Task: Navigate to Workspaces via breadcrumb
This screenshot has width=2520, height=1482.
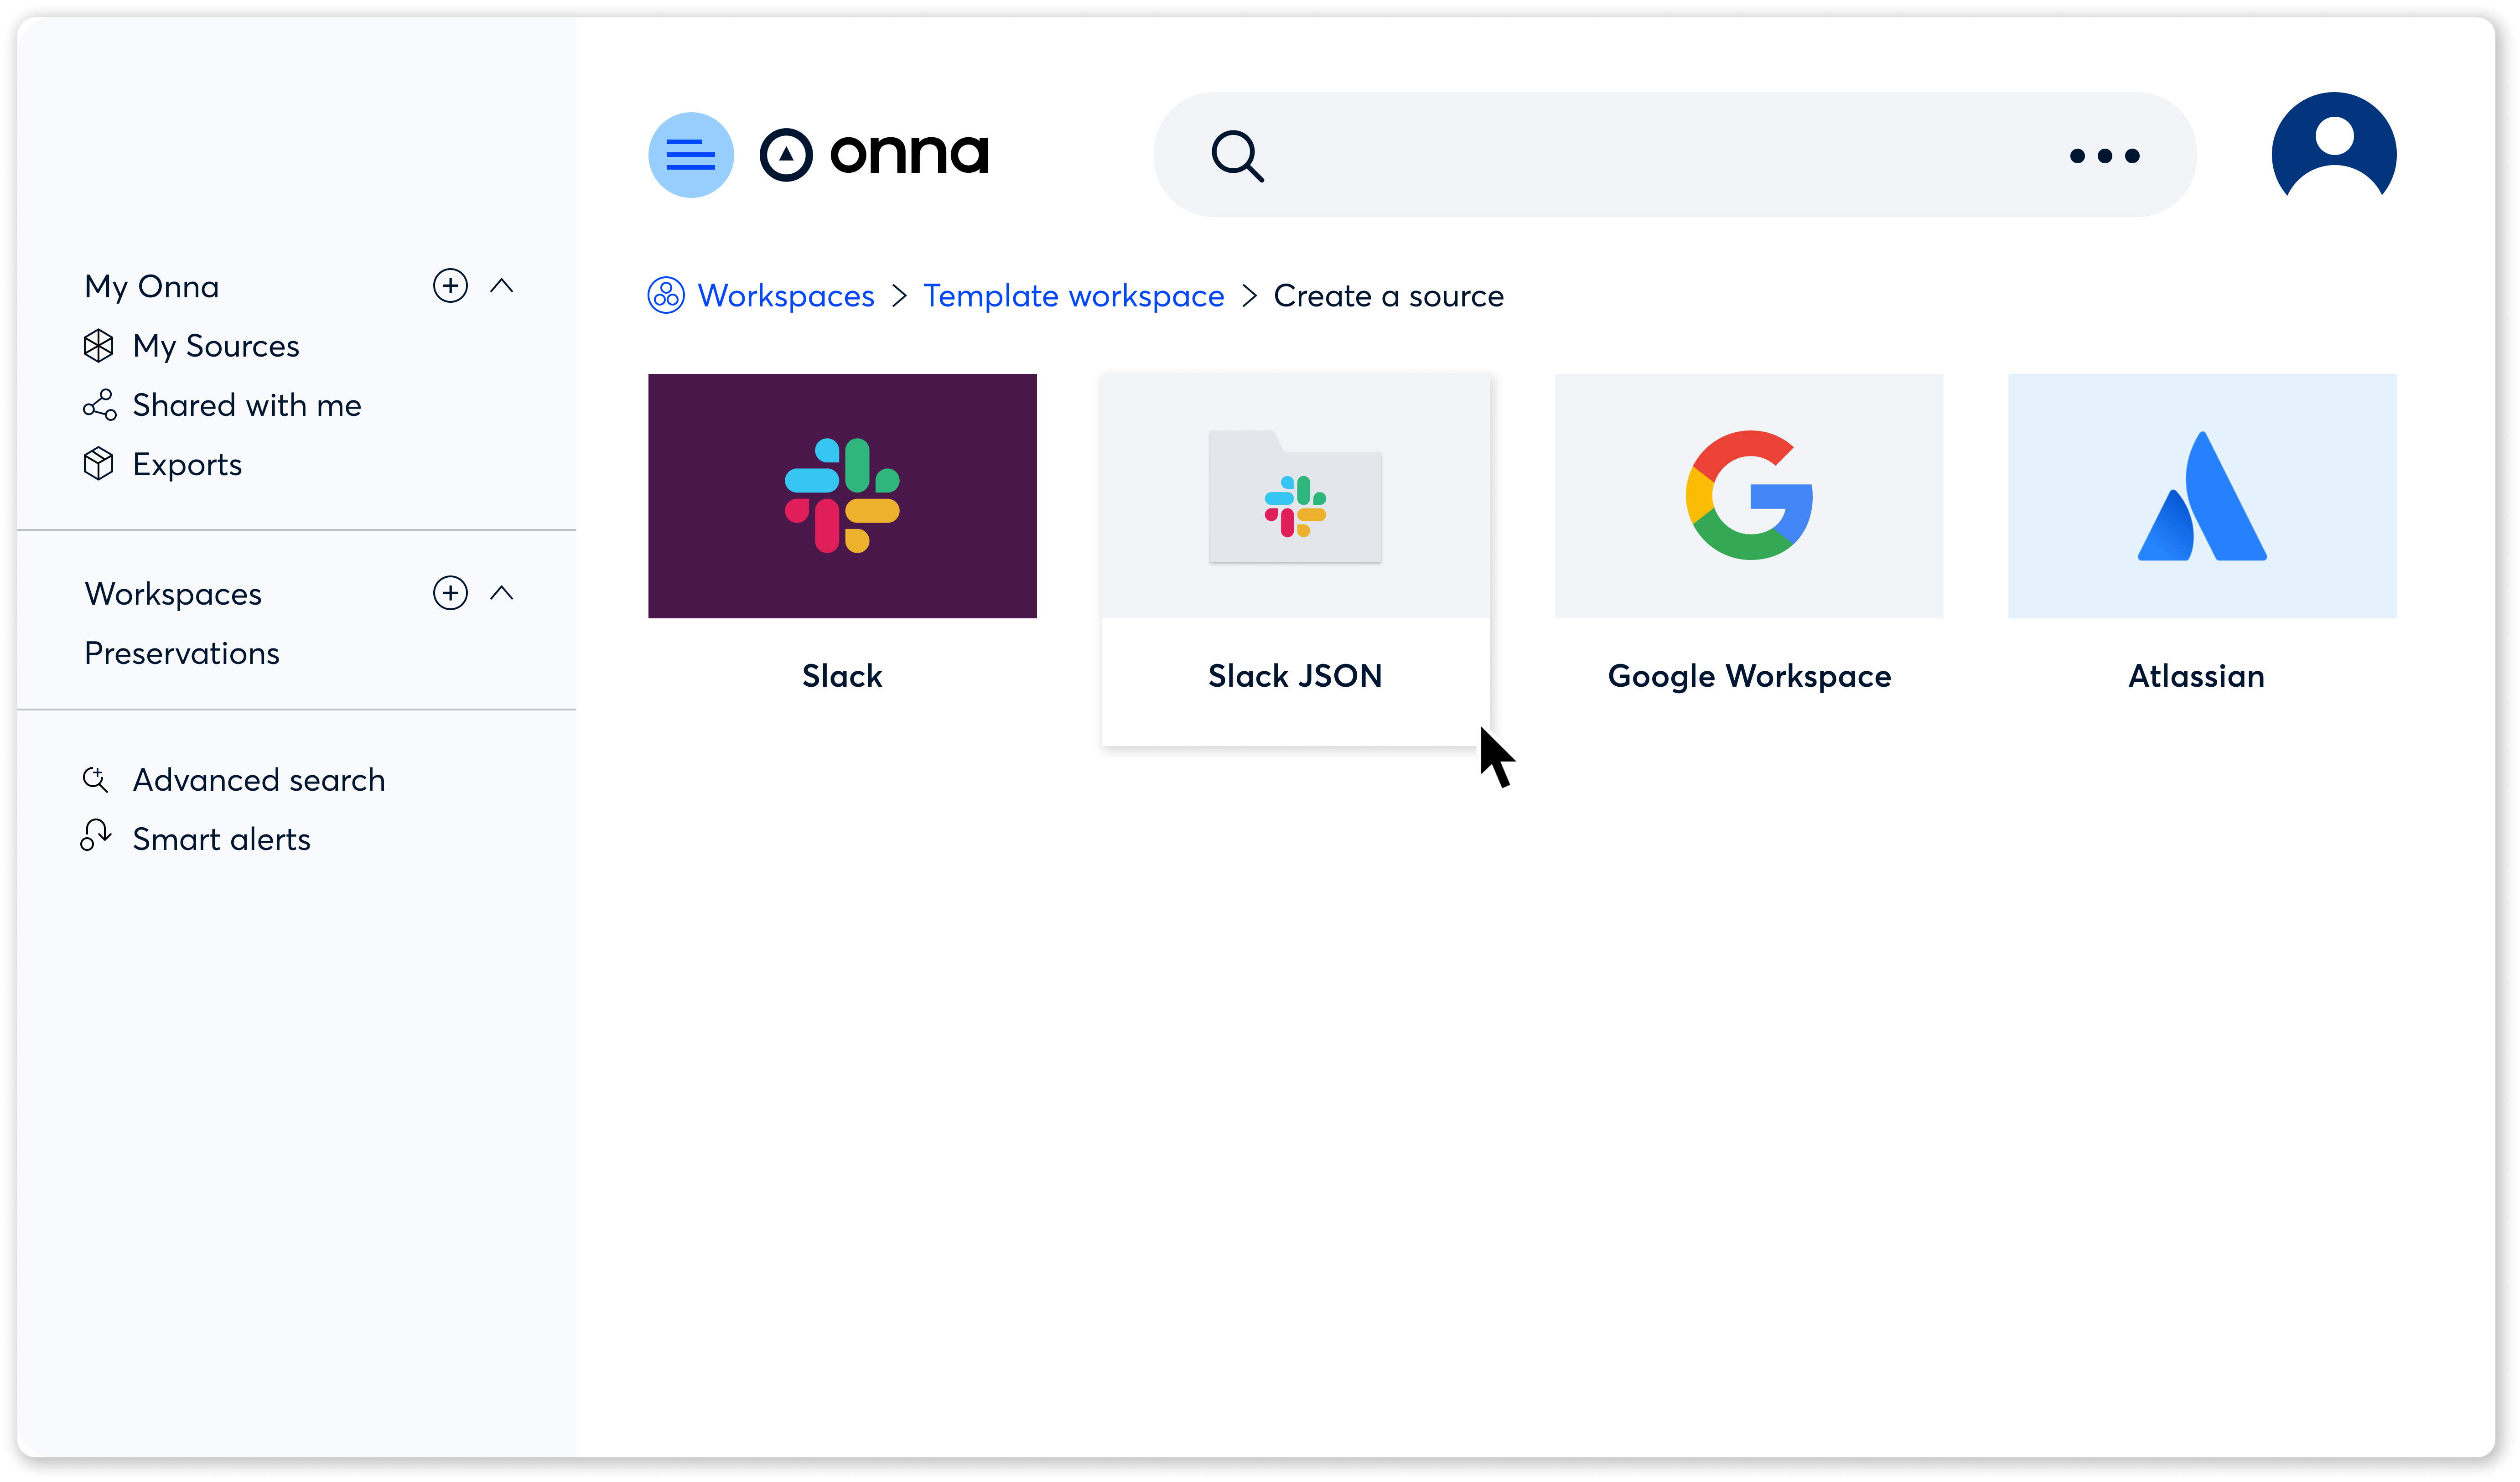Action: [786, 295]
